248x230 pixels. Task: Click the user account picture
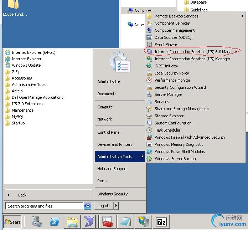point(120,62)
